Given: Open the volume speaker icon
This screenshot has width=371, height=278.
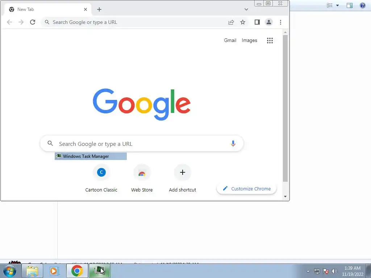Looking at the screenshot, I should click(x=334, y=271).
